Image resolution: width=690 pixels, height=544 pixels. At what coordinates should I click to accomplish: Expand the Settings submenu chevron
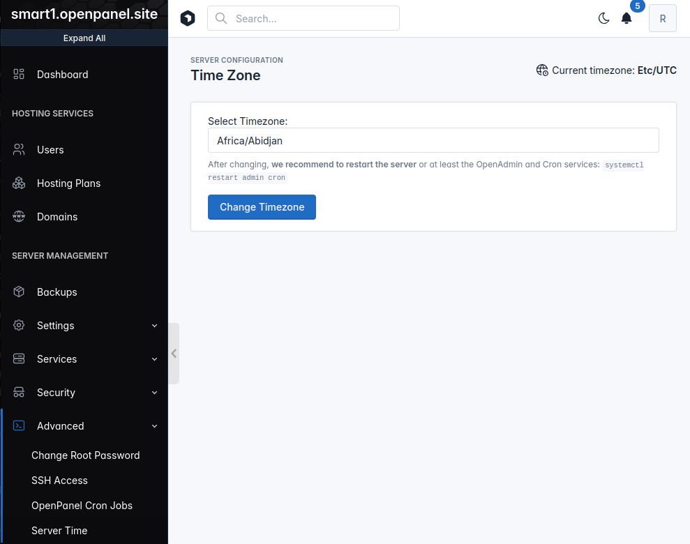(154, 326)
